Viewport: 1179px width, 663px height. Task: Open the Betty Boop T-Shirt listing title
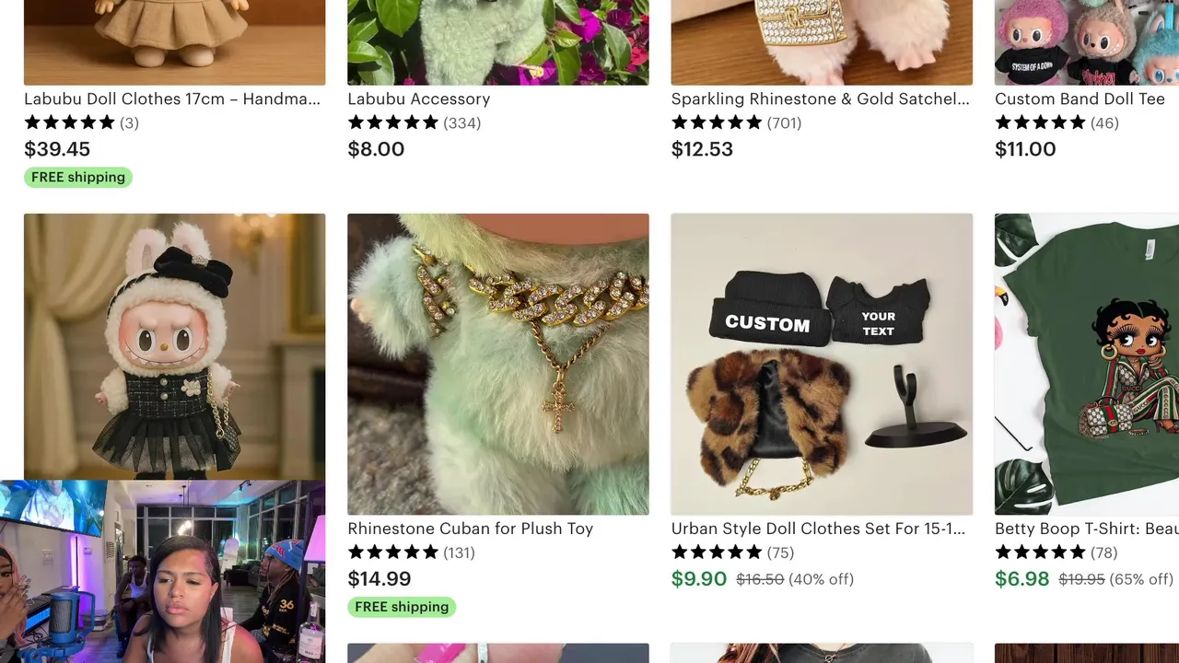1087,529
